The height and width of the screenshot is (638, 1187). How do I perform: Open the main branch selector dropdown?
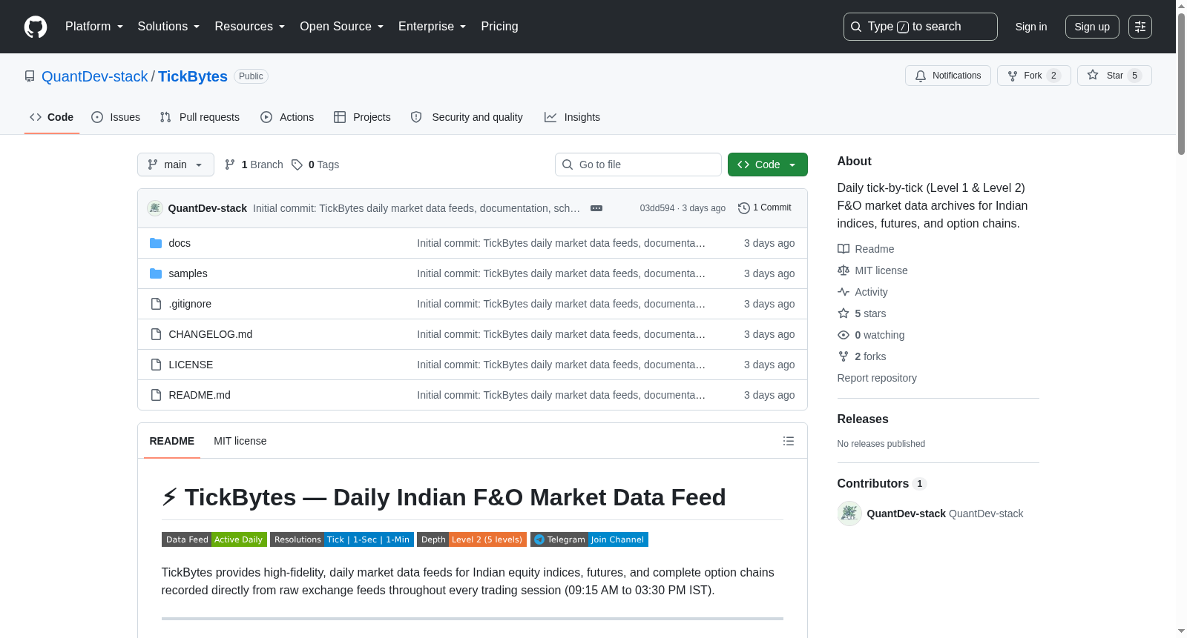click(176, 165)
